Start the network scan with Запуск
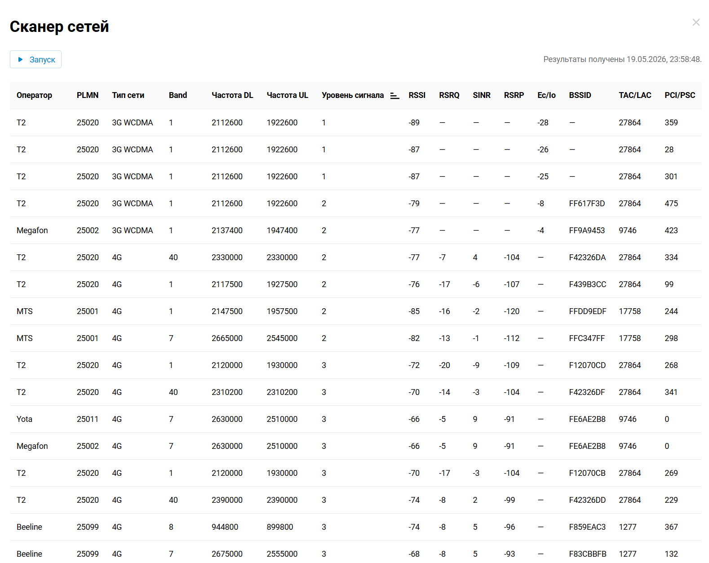The image size is (709, 563). pyautogui.click(x=36, y=59)
